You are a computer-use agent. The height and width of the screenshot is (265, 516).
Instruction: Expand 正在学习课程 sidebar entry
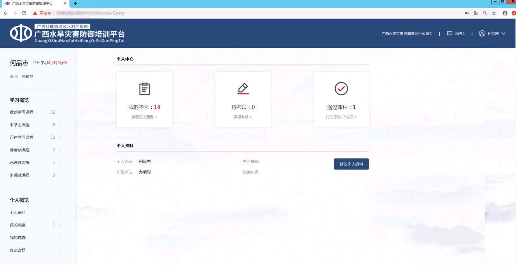pos(22,137)
